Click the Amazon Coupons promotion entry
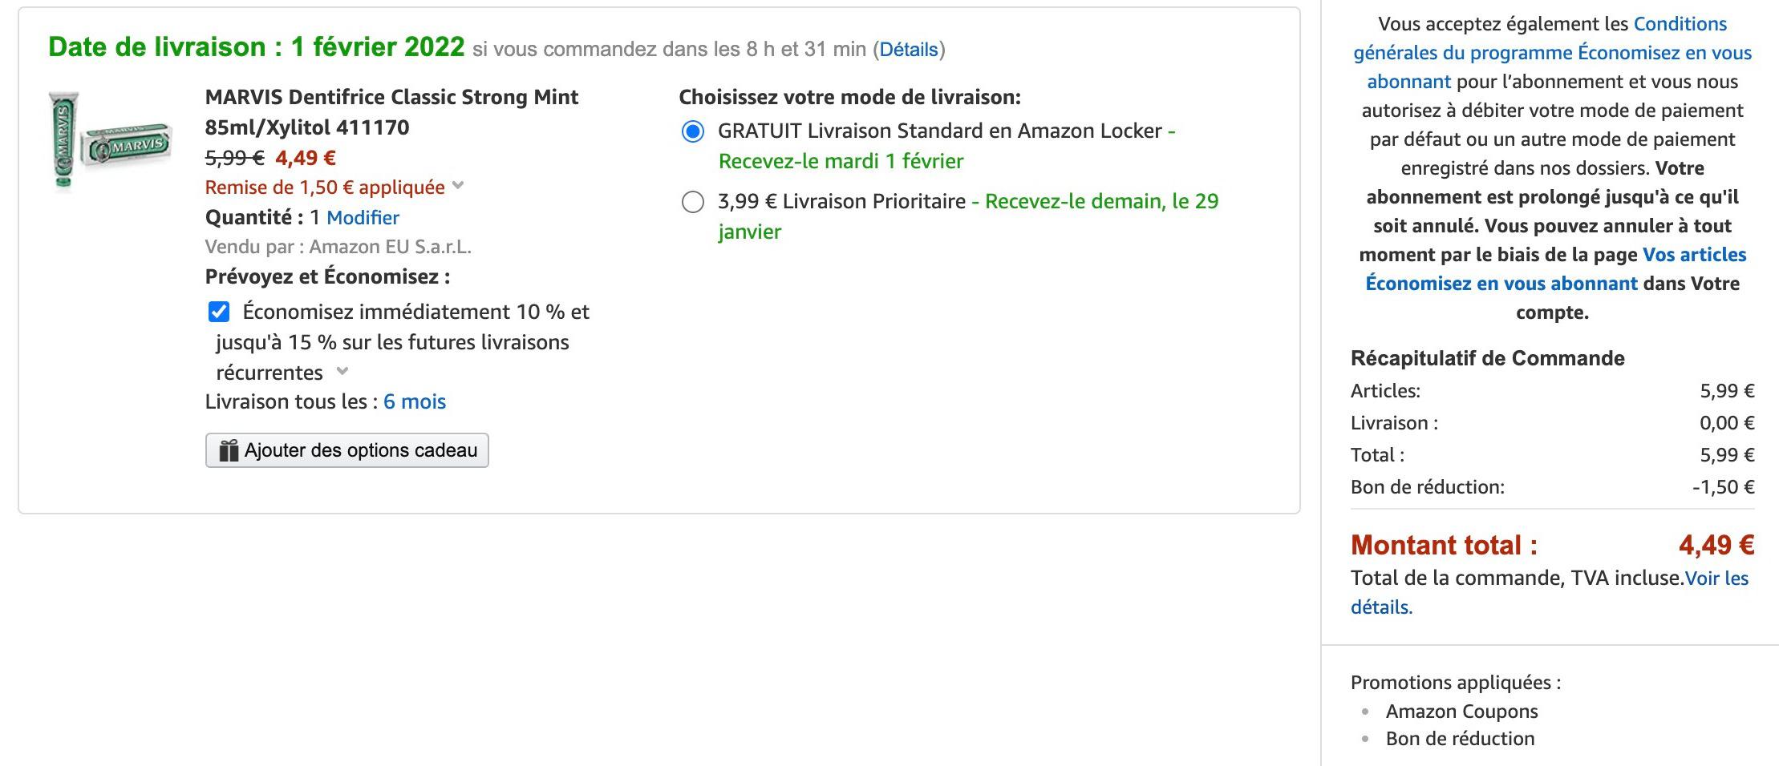This screenshot has width=1779, height=766. [x=1461, y=712]
